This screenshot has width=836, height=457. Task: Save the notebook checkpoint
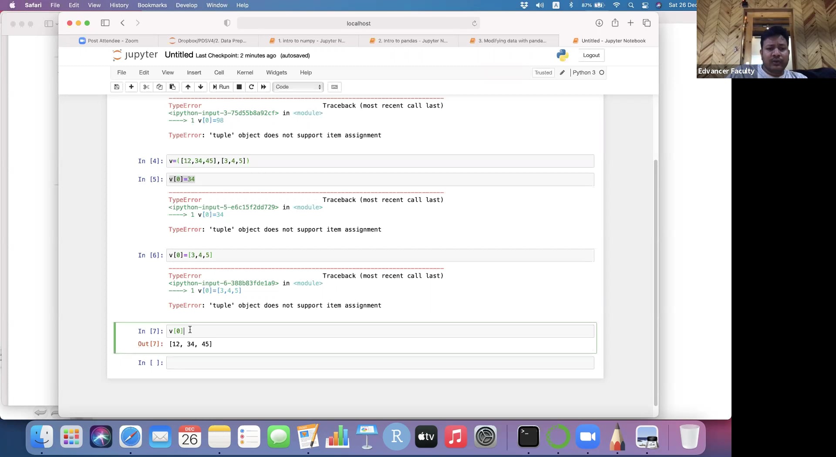click(116, 87)
